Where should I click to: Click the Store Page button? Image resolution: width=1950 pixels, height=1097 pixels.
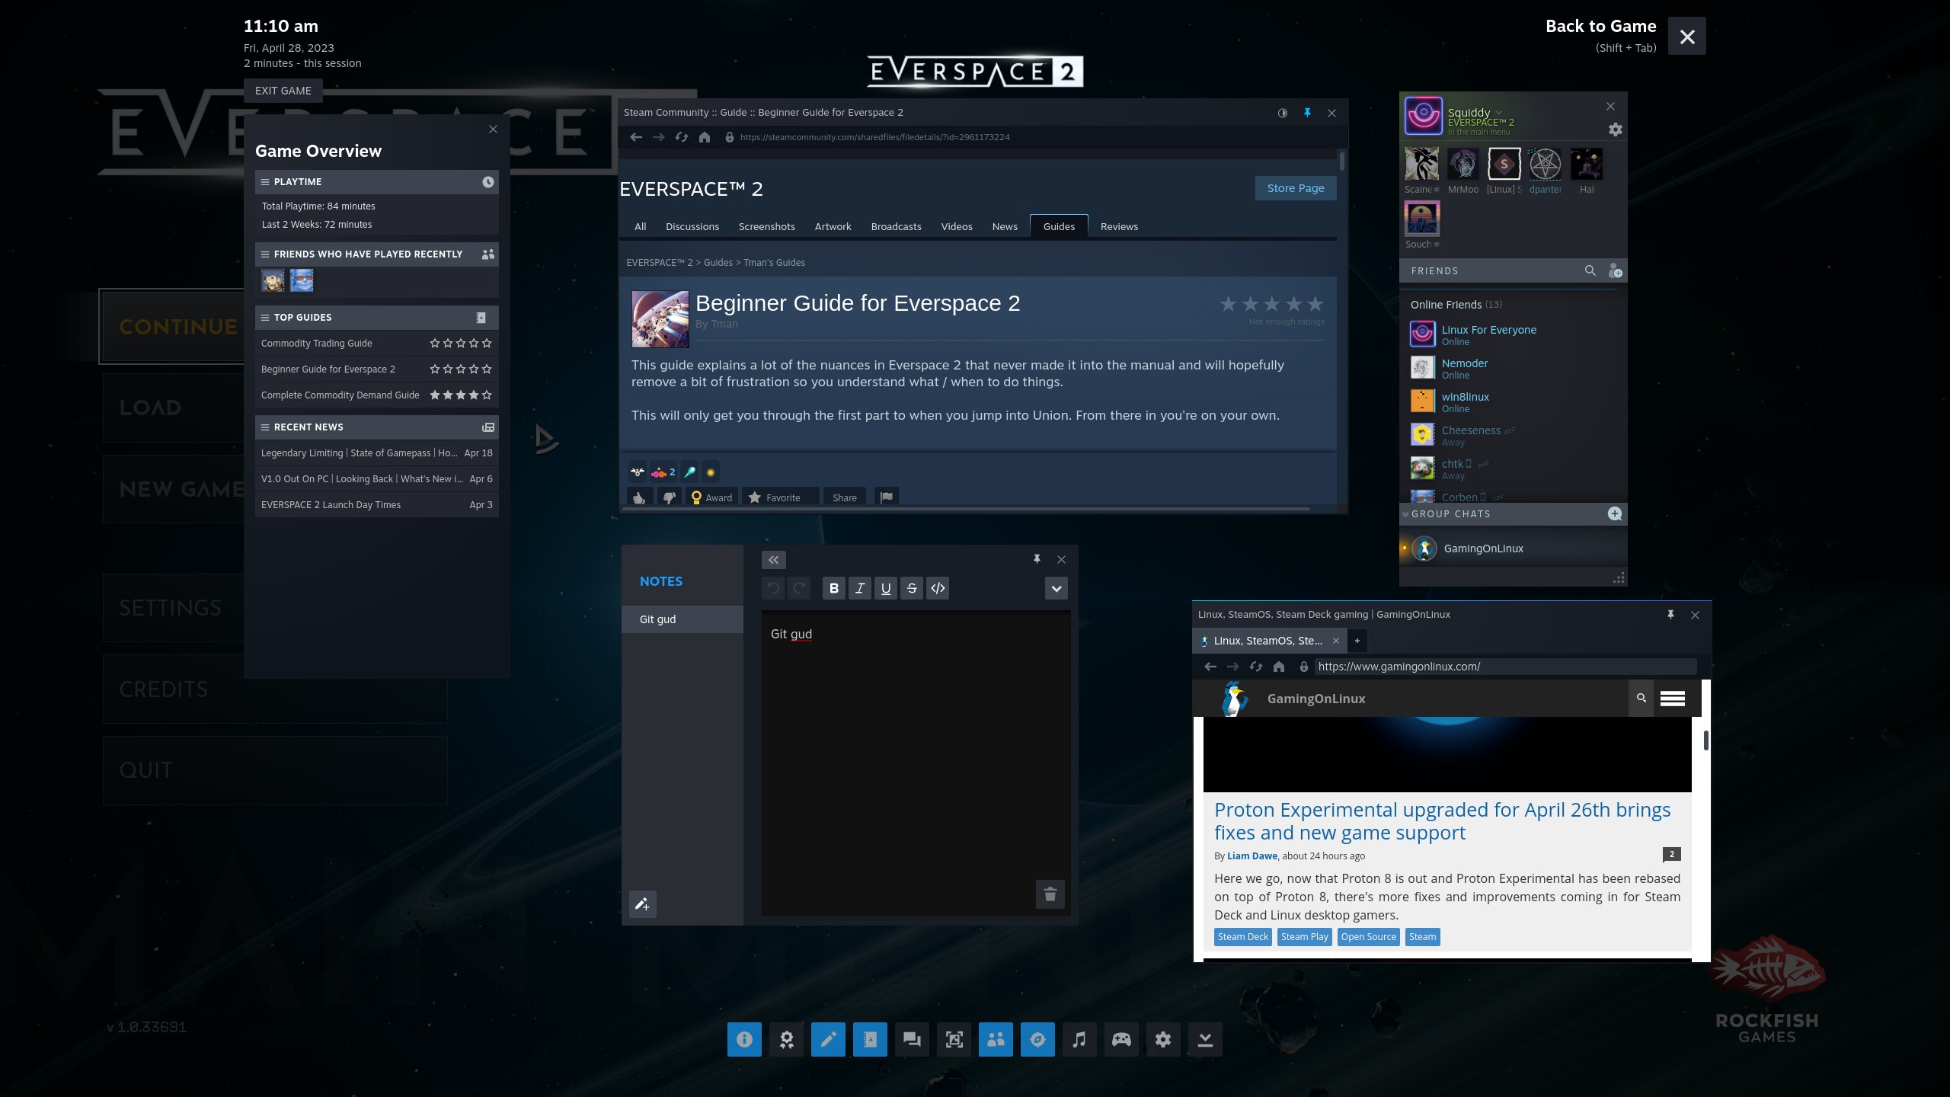coord(1295,188)
